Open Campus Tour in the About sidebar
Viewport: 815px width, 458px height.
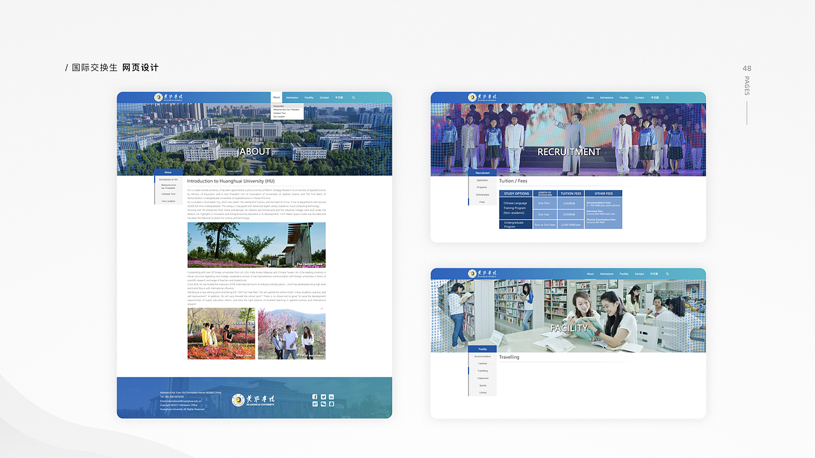tap(168, 194)
